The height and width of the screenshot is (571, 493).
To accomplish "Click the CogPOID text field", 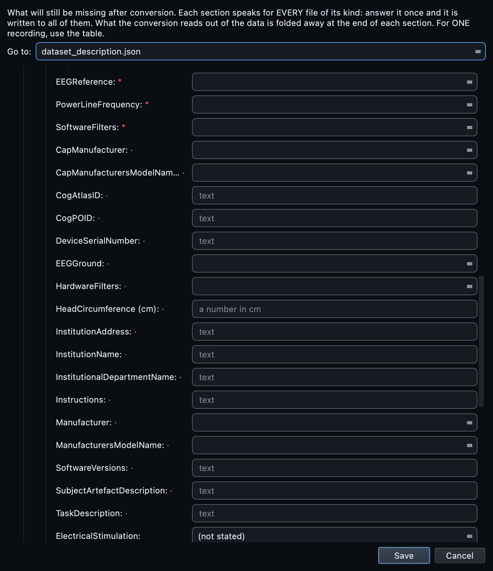I will pyautogui.click(x=334, y=218).
